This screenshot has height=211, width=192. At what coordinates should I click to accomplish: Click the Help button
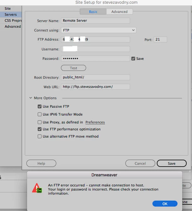click(x=41, y=163)
